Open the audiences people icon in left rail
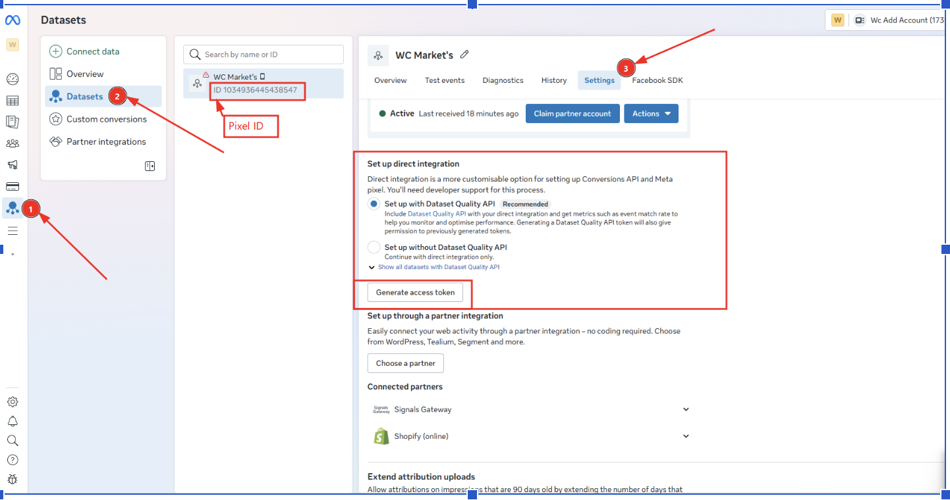 point(13,143)
